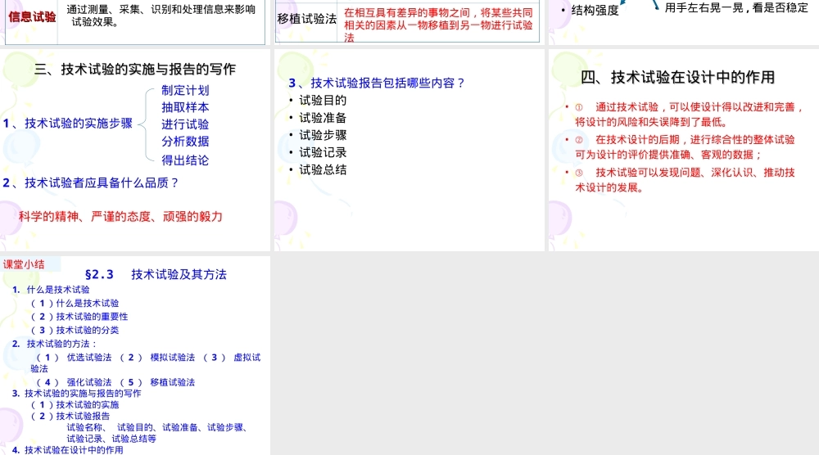Click summary text （5）移植试验法
Screen dimensions: 819x455
pyautogui.click(x=157, y=382)
